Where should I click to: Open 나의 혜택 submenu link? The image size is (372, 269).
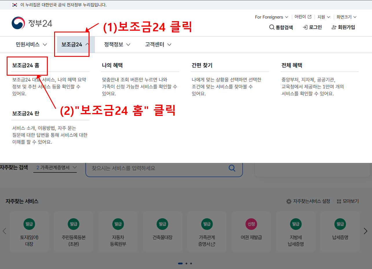[x=112, y=66]
